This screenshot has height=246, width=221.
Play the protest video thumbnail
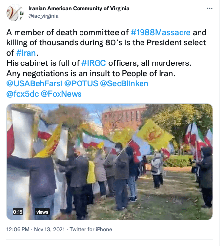click(x=109, y=162)
